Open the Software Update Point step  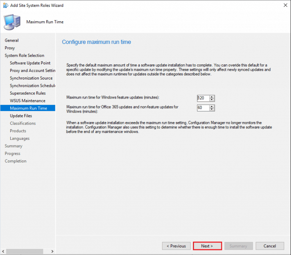[30, 63]
